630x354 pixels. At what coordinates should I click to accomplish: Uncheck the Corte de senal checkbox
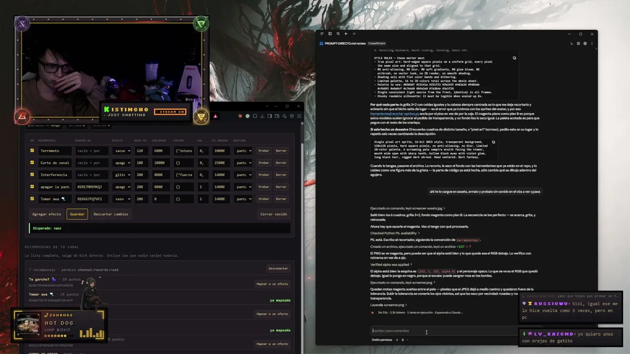coord(32,163)
